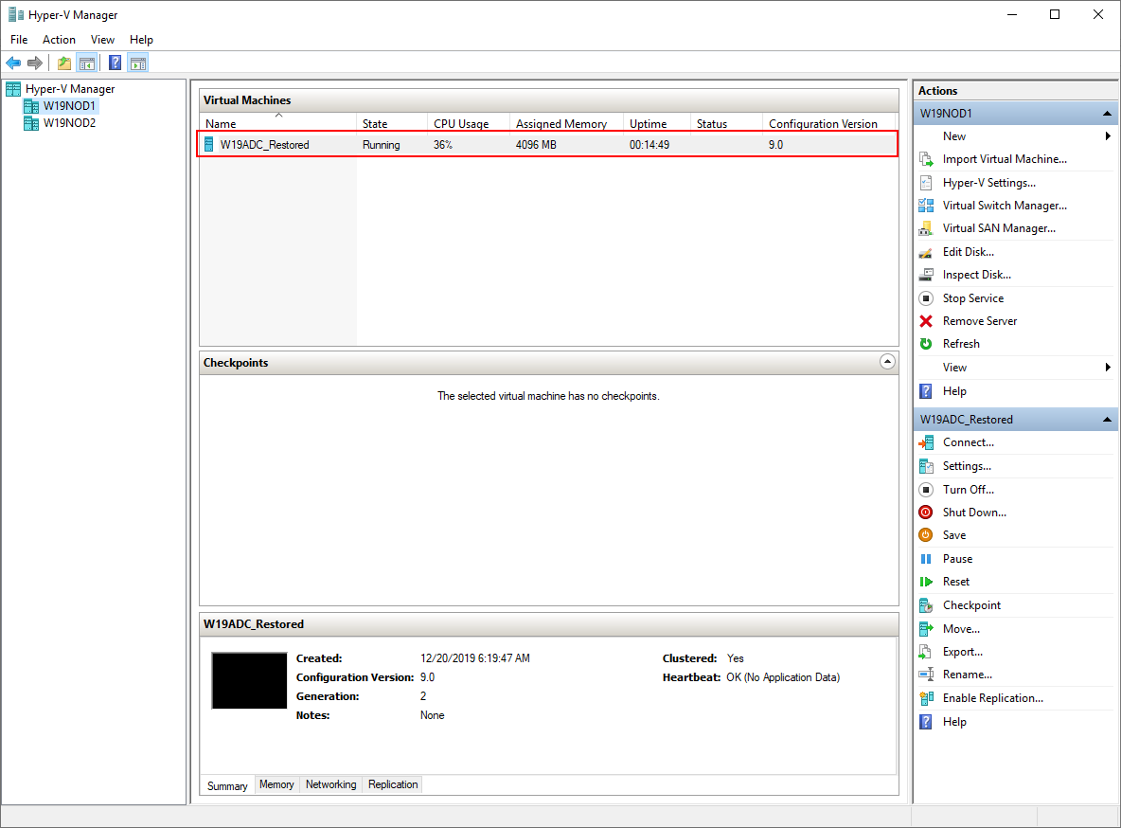
Task: Sort by State column header
Action: (392, 123)
